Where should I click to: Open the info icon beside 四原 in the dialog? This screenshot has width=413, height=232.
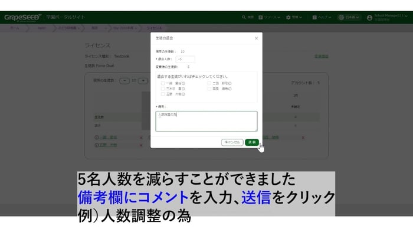tap(230, 89)
